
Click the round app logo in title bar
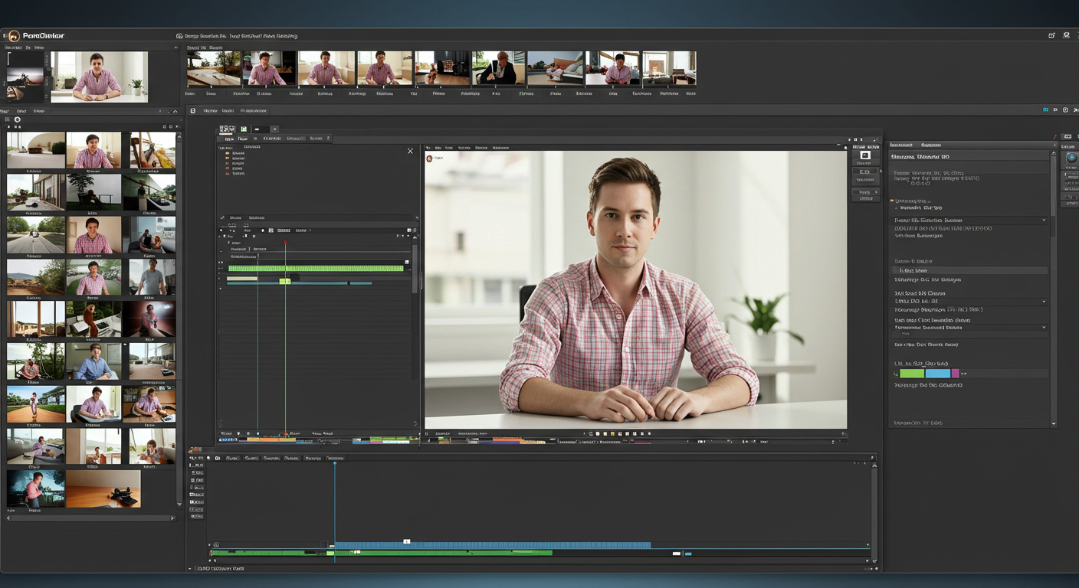click(x=14, y=36)
